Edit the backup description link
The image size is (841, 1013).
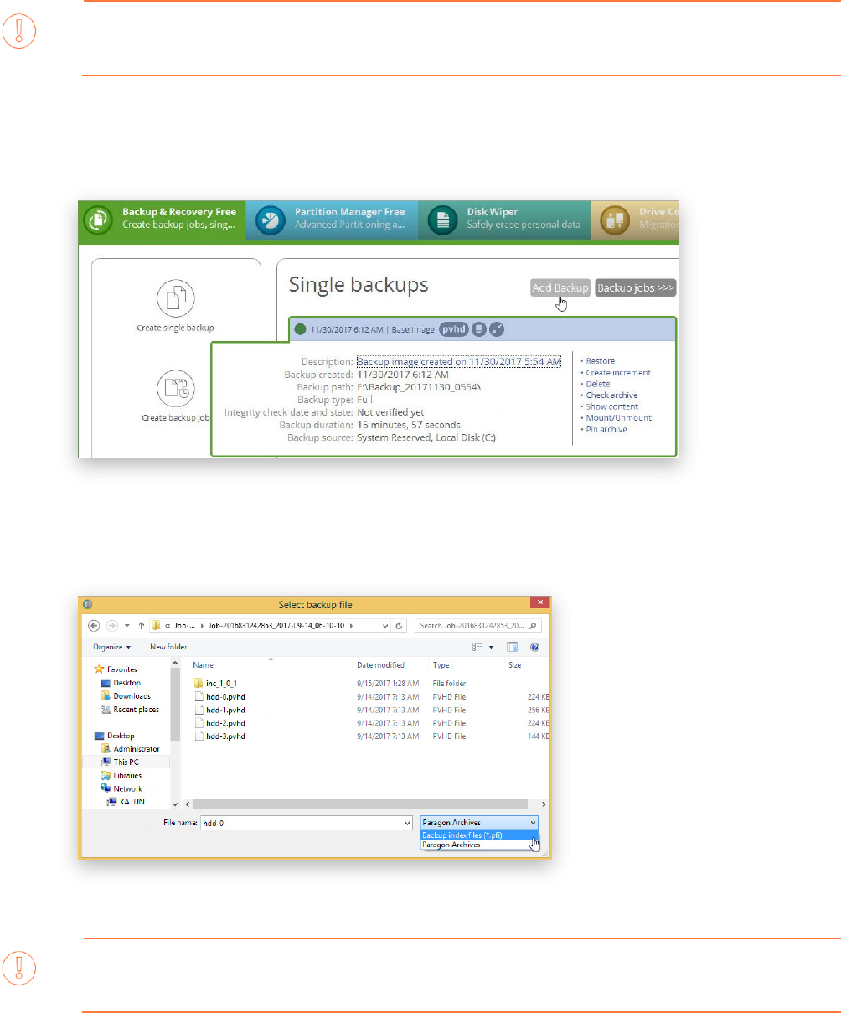pos(459,361)
